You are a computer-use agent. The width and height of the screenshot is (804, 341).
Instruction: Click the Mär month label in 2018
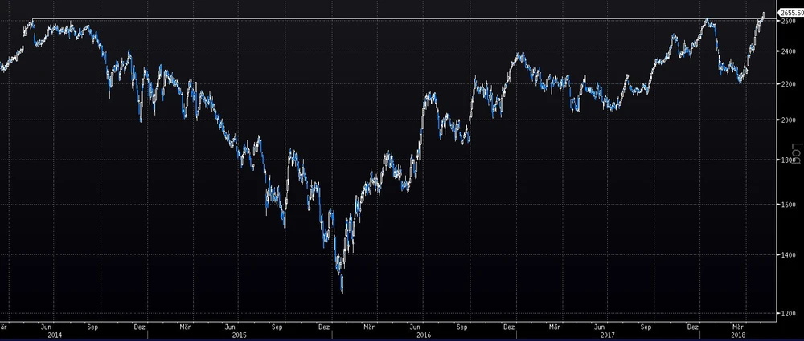738,327
